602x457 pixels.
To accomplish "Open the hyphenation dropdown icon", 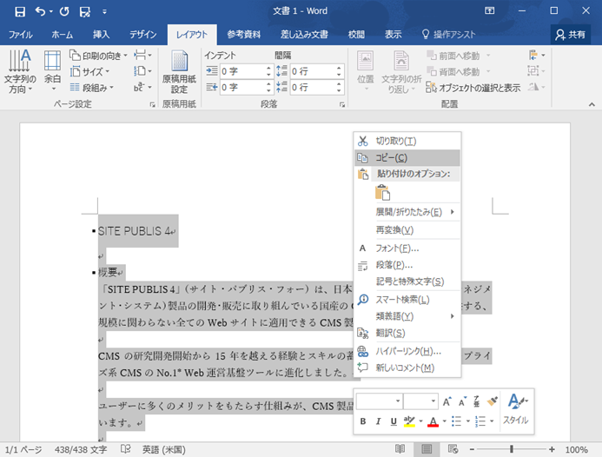I will click(142, 88).
